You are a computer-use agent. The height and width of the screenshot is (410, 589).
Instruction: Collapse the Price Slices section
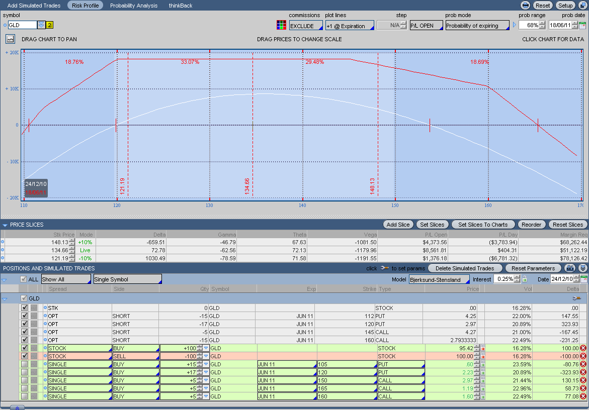pyautogui.click(x=5, y=225)
